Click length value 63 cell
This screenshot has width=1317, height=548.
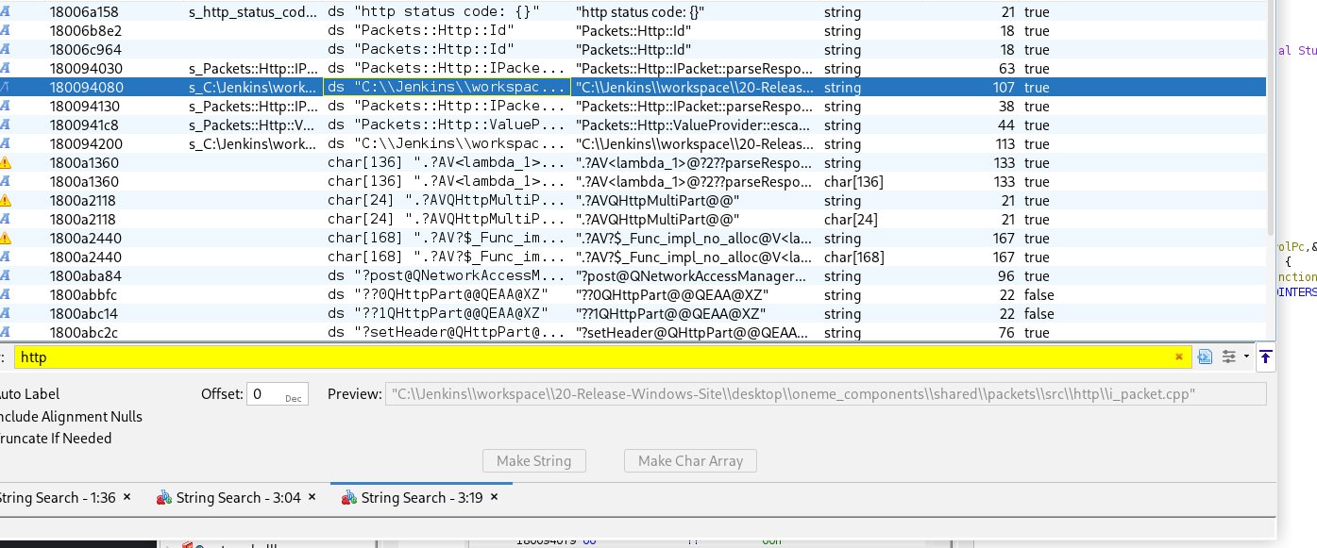1007,69
